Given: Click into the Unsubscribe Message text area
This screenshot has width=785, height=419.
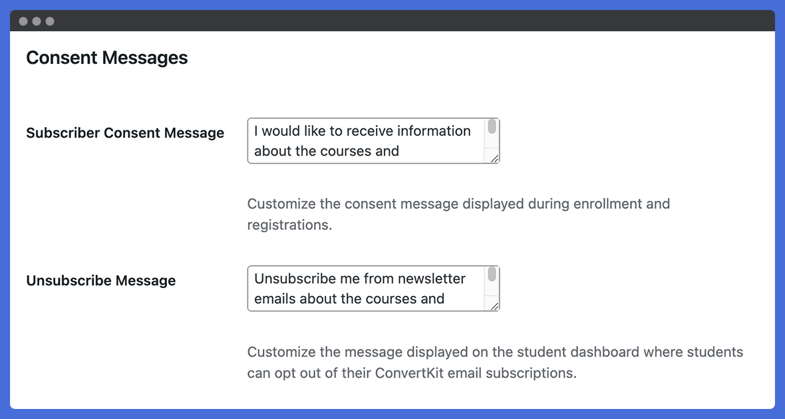Looking at the screenshot, I should 373,289.
